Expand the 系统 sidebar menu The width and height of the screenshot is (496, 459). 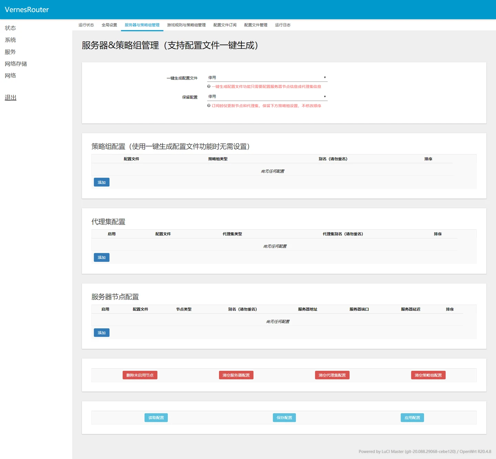click(x=10, y=40)
